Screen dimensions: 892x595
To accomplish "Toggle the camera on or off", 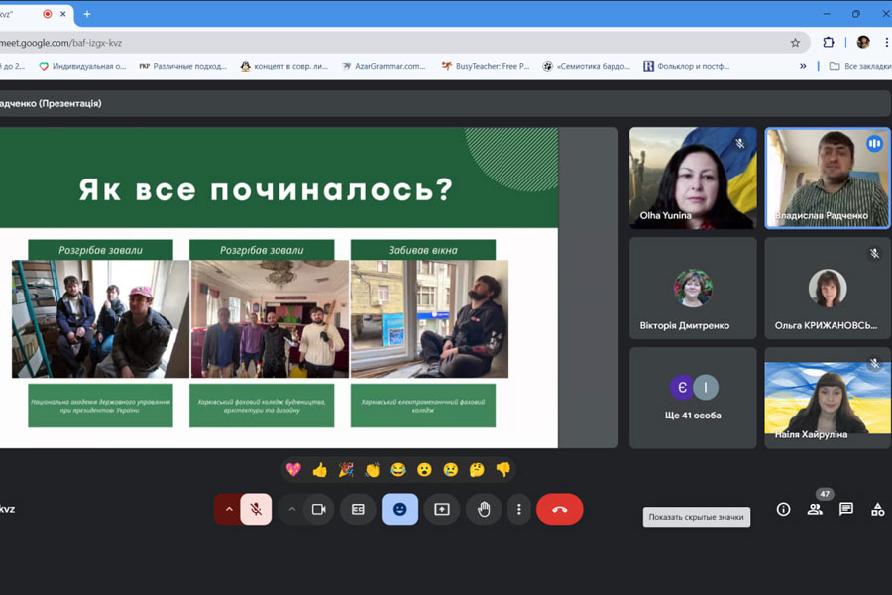I will coord(319,509).
